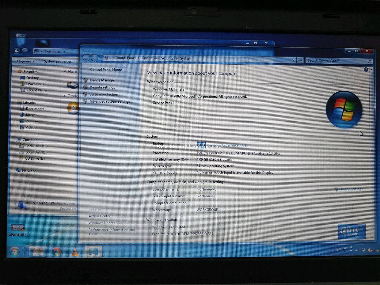Click Forward button in Computer window

tap(25, 51)
